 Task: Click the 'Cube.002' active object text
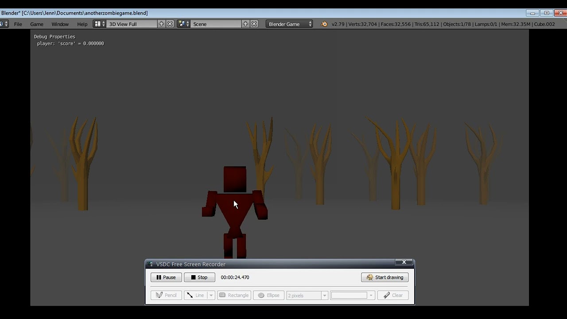coord(544,24)
